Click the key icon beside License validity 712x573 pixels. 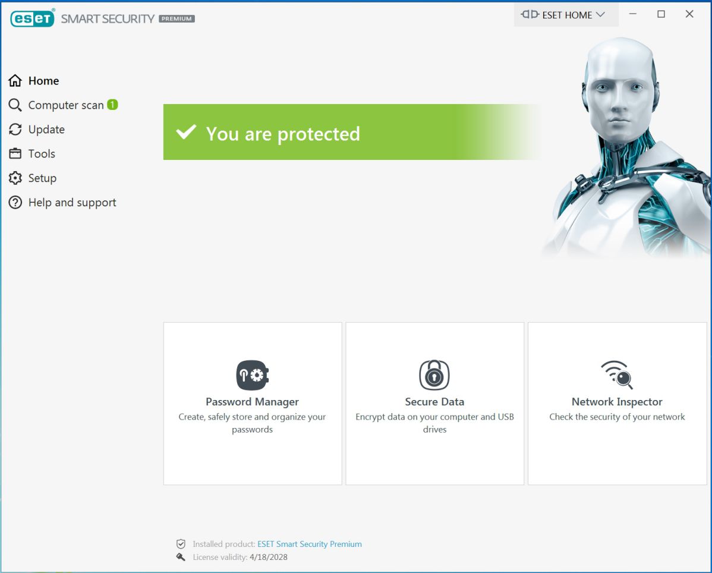tap(181, 557)
